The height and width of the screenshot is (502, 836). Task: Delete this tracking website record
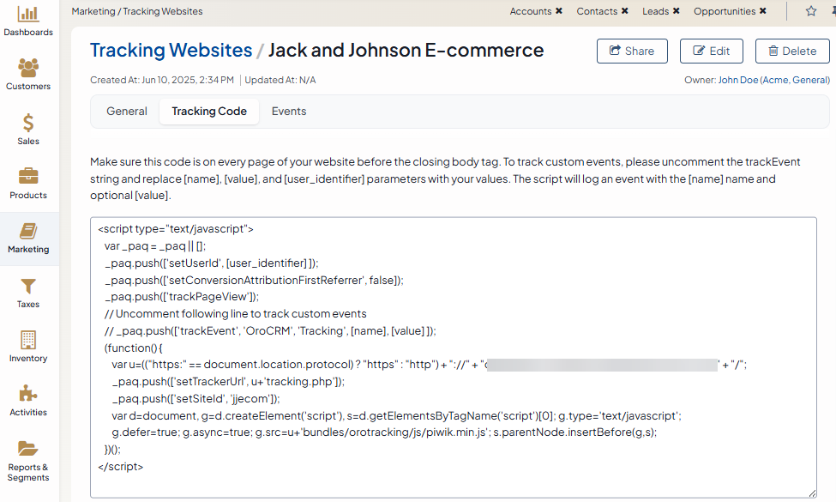[x=791, y=51]
